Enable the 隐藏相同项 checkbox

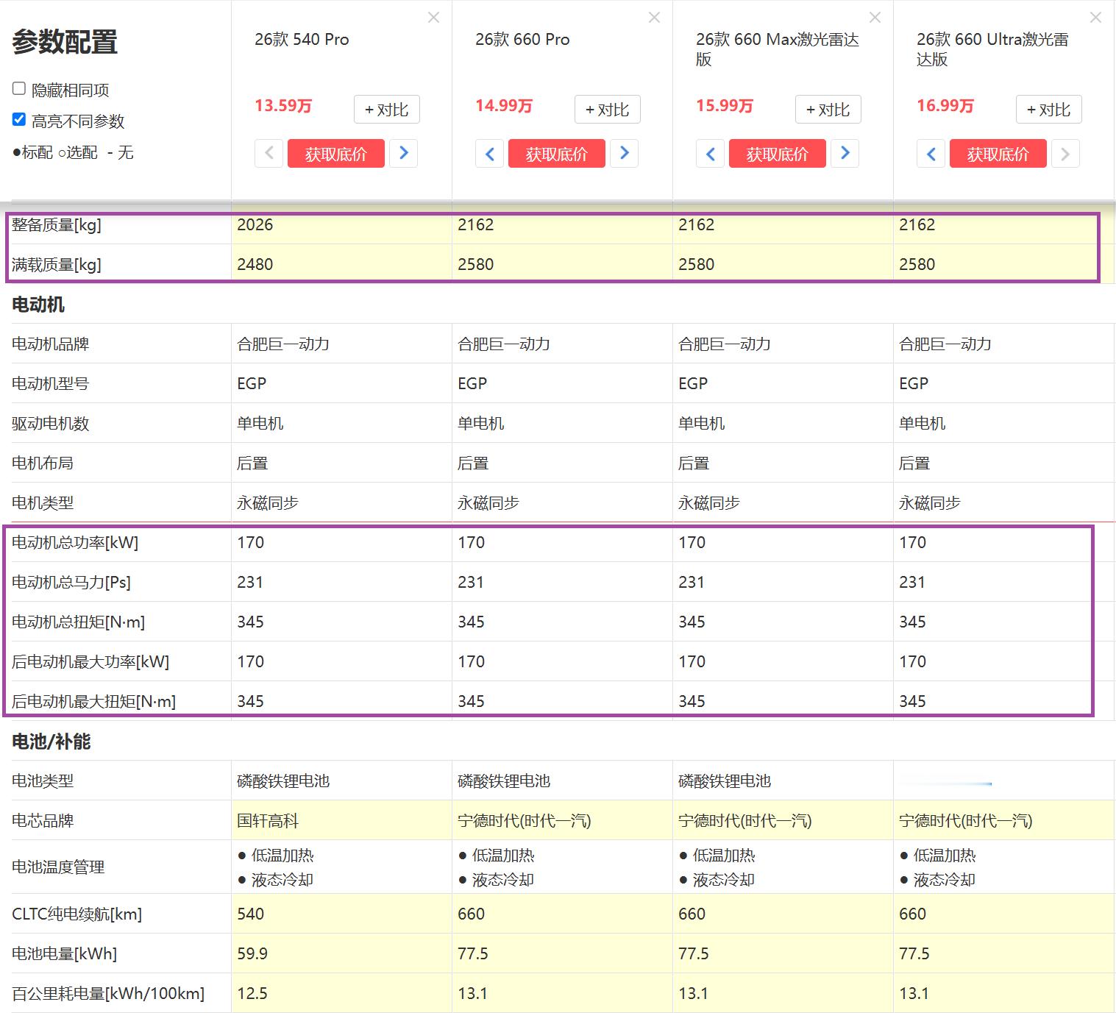coord(19,88)
